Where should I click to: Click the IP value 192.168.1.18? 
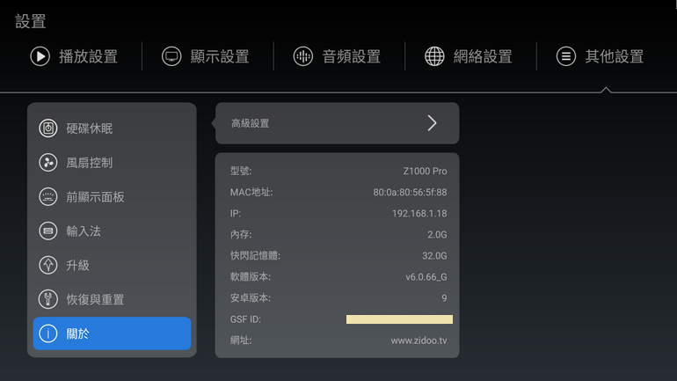pos(419,214)
